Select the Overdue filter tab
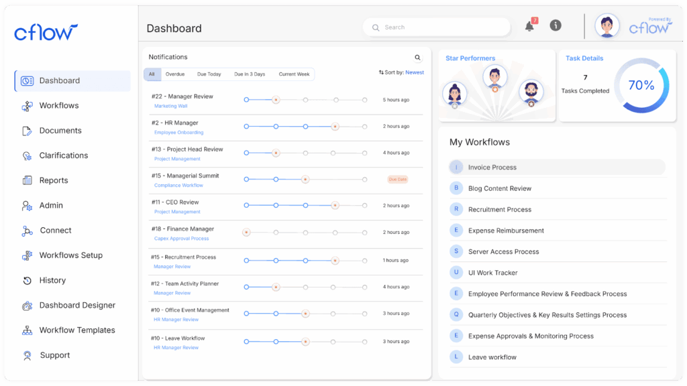The height and width of the screenshot is (386, 687). (x=175, y=74)
